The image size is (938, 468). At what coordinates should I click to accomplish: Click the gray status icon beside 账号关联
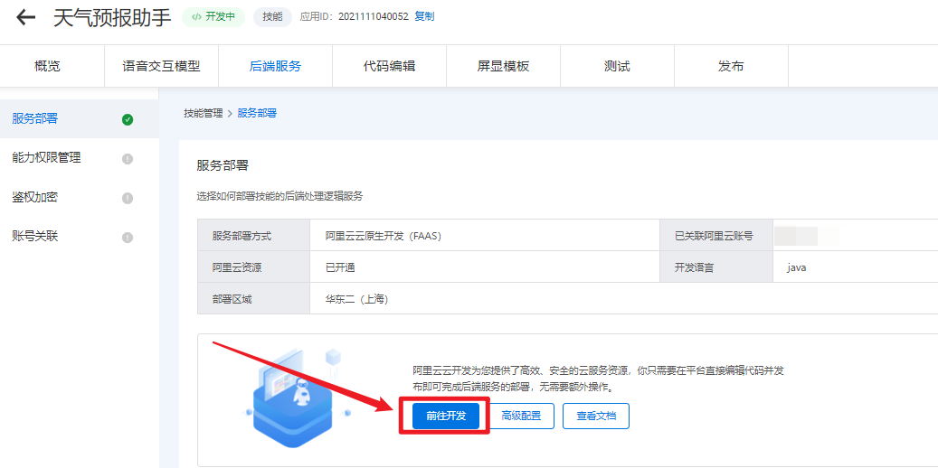pos(128,238)
